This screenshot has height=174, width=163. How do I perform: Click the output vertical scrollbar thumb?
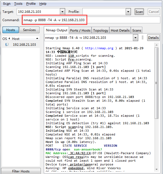(x=157, y=83)
